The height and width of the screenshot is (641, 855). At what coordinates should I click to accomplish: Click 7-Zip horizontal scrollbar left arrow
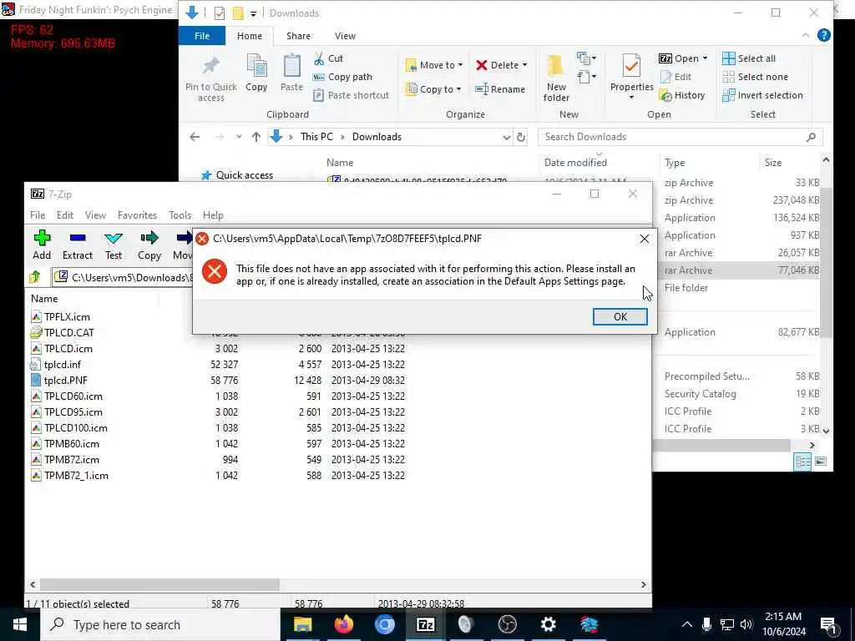click(x=33, y=584)
